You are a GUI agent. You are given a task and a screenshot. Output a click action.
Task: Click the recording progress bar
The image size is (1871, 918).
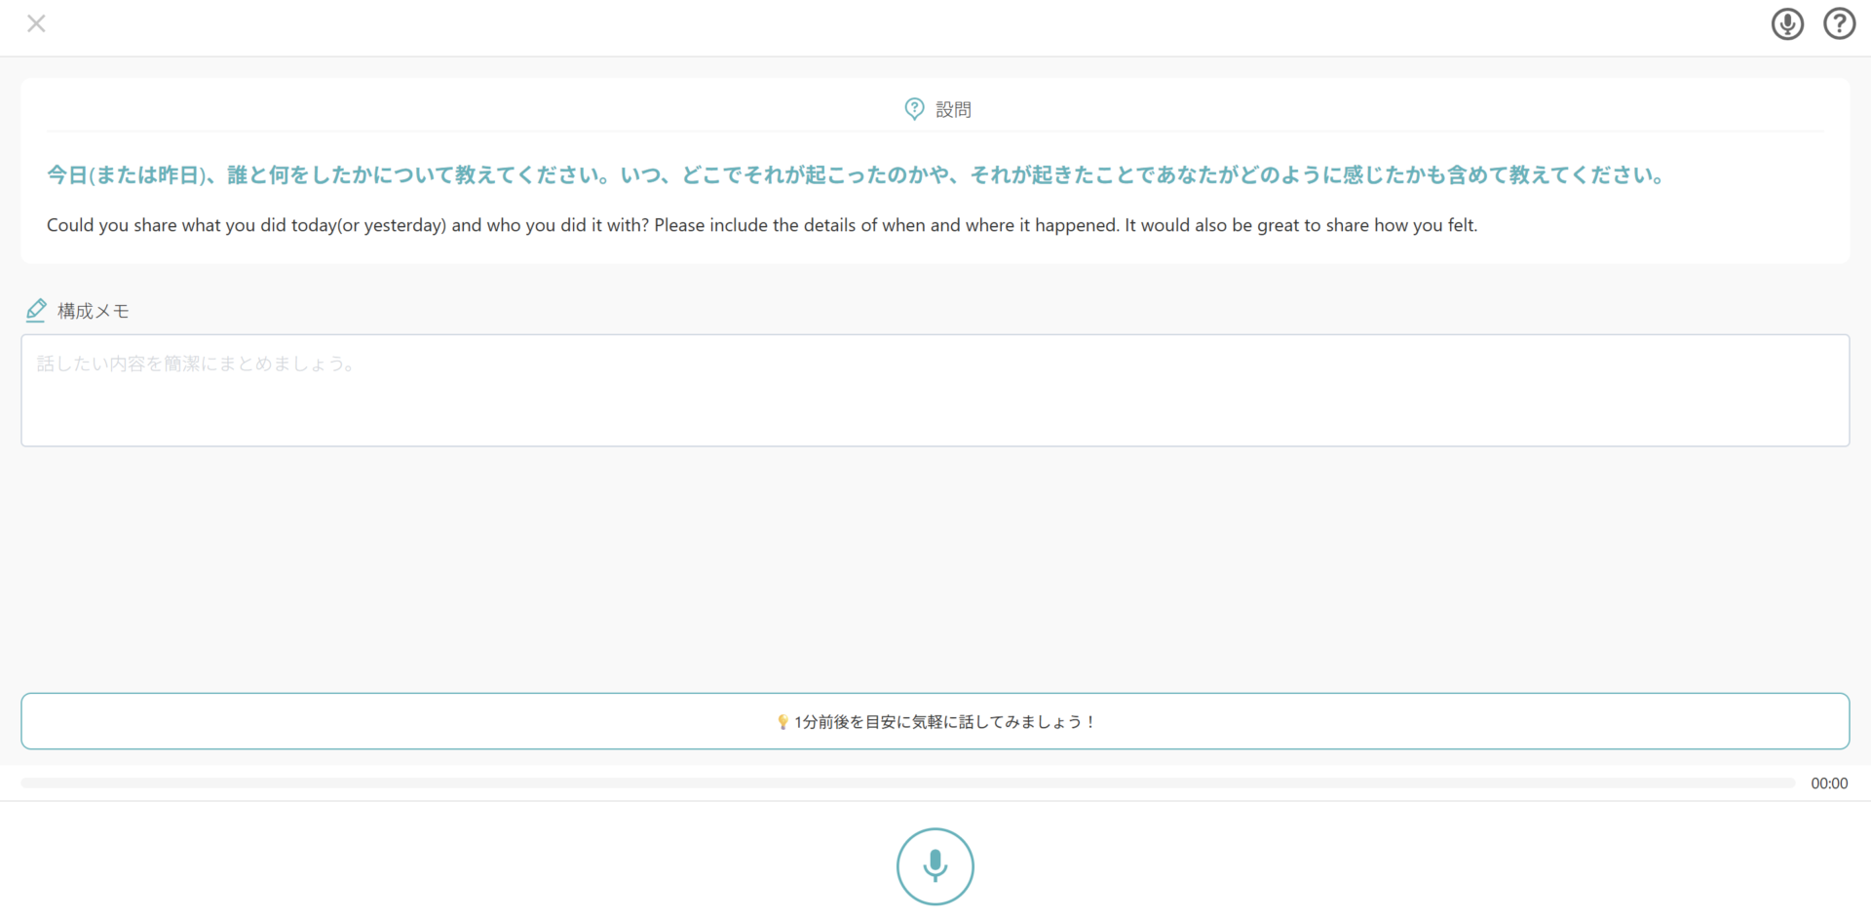tap(908, 783)
